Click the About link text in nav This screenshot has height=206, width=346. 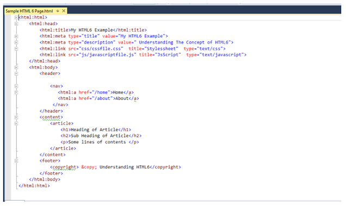coord(122,98)
